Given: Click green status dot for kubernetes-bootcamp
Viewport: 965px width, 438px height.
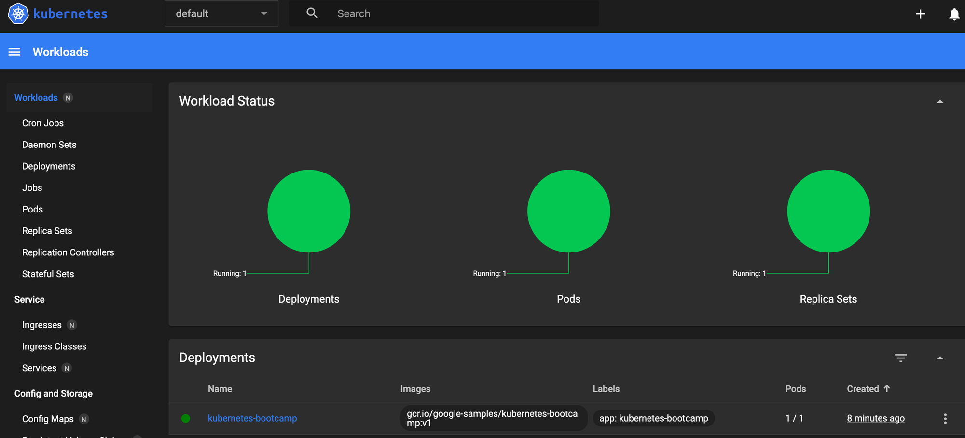Looking at the screenshot, I should pyautogui.click(x=185, y=418).
